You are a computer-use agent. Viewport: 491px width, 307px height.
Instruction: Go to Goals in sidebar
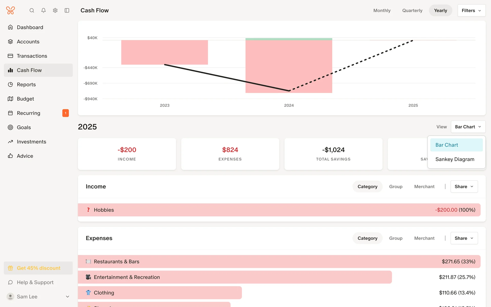point(24,127)
